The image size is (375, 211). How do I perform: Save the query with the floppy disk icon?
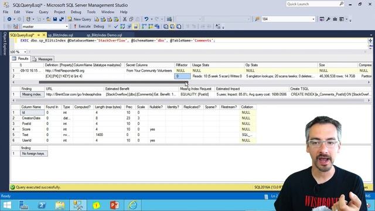pos(55,19)
